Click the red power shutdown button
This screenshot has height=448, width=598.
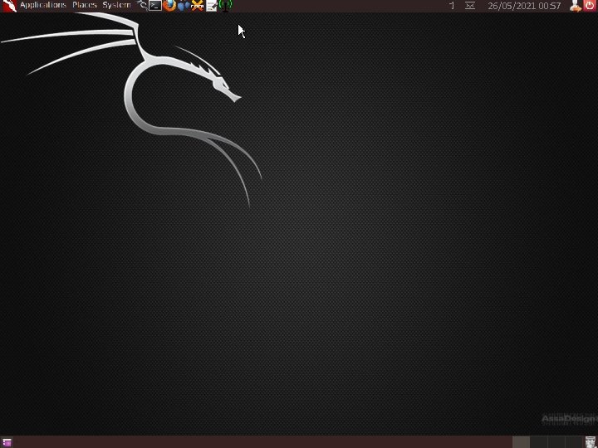coord(590,5)
